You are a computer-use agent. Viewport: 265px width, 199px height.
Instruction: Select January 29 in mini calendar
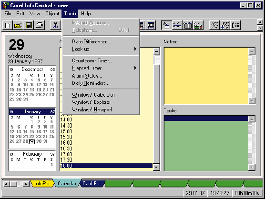click(x=32, y=141)
